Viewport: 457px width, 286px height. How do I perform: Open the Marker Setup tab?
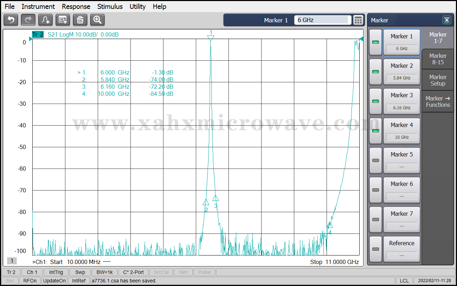[438, 80]
